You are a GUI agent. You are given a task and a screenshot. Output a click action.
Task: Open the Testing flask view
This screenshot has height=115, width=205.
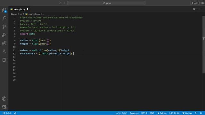click(4, 51)
